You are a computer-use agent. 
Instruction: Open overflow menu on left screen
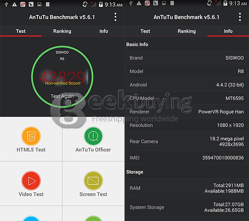115,17
